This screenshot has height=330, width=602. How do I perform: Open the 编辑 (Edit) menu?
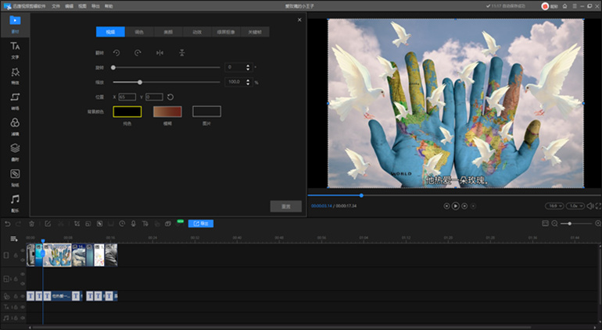(69, 6)
